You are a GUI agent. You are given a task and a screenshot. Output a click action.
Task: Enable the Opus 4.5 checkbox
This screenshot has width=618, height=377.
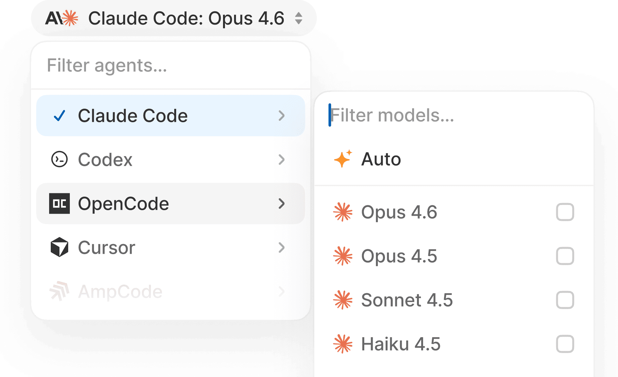click(565, 256)
